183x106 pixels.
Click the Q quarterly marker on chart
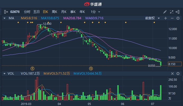(91, 68)
